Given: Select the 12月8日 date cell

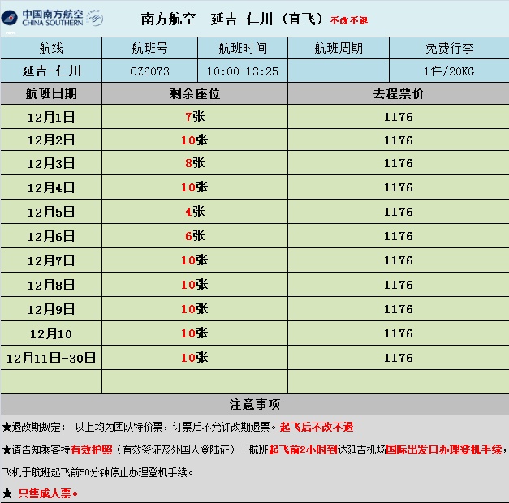Looking at the screenshot, I should 51,285.
